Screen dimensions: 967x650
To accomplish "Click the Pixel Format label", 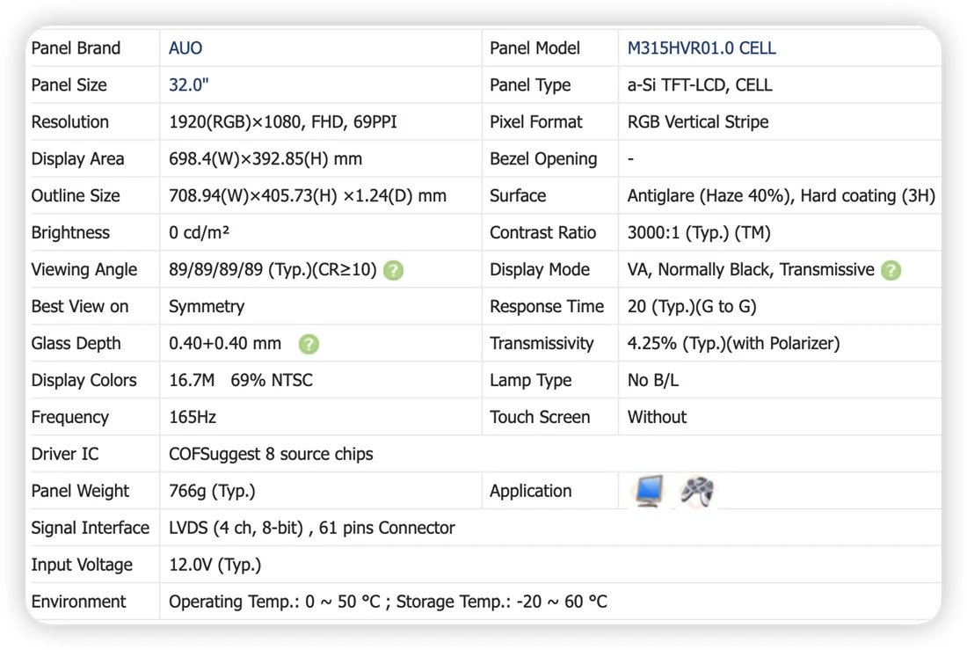I will point(536,122).
